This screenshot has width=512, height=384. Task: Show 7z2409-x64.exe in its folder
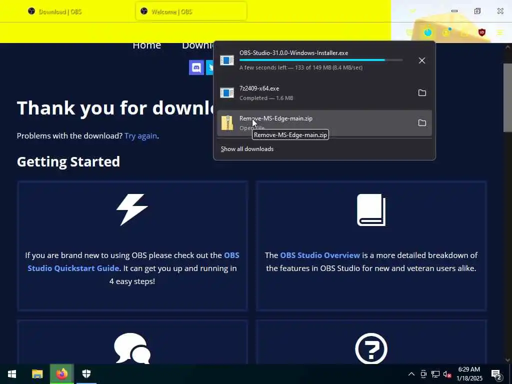(x=422, y=92)
